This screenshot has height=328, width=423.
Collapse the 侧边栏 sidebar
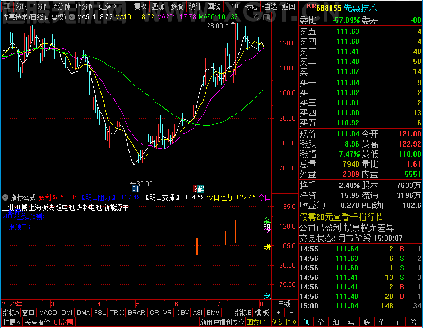click(284, 322)
